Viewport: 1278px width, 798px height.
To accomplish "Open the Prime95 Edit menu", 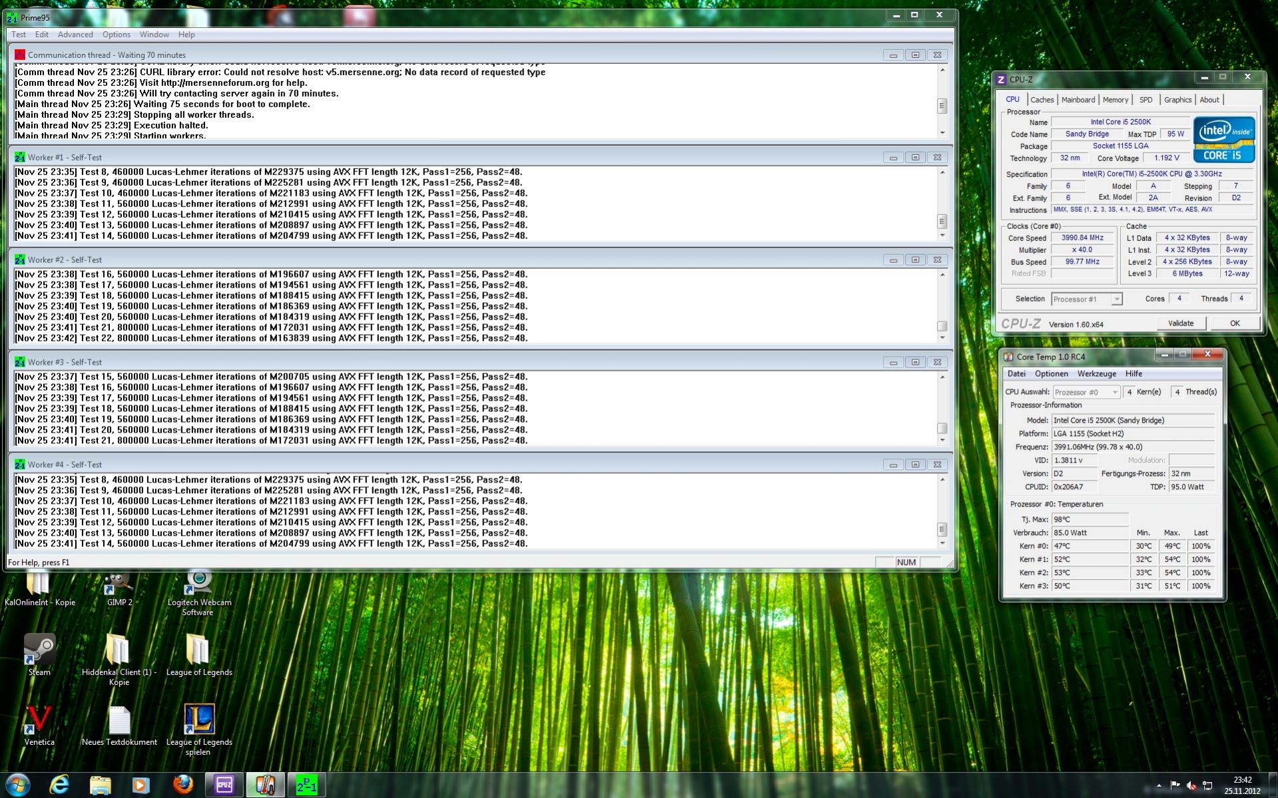I will point(42,35).
